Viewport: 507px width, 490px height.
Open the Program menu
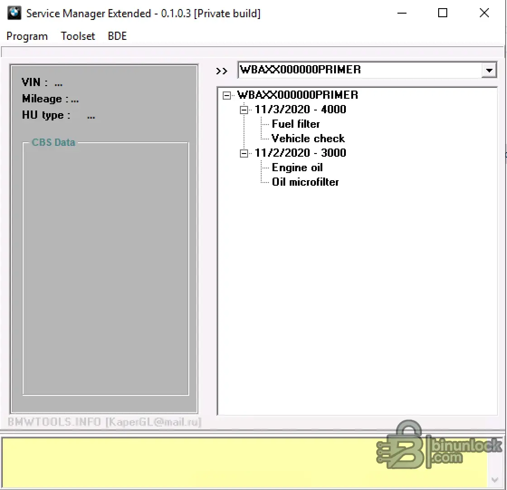[27, 36]
